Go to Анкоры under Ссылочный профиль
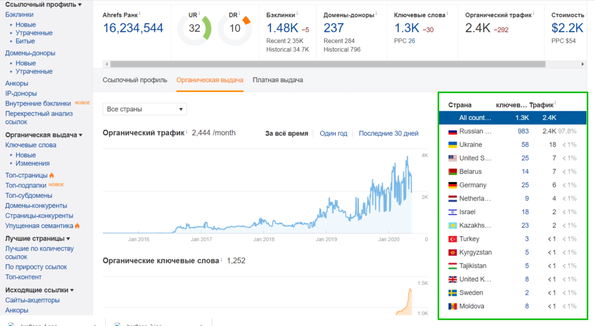Image resolution: width=595 pixels, height=326 pixels. [17, 84]
